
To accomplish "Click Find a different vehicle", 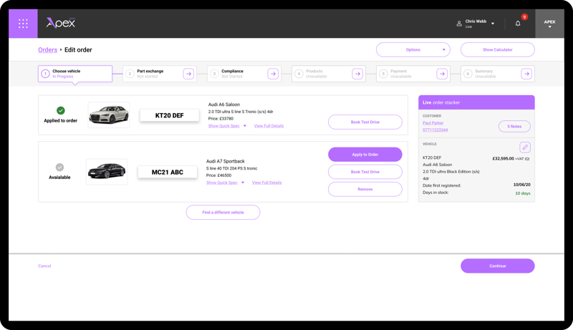I will click(223, 212).
